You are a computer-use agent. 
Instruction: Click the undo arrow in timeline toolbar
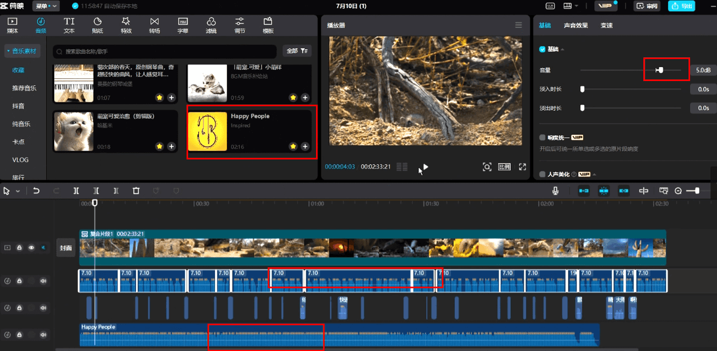(36, 191)
